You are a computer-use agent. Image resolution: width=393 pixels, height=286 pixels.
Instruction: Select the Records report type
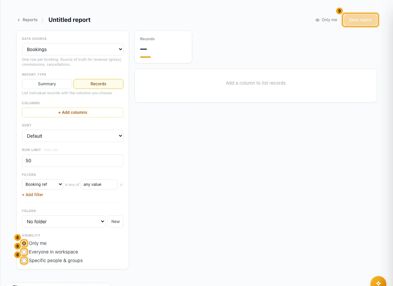[x=98, y=84]
